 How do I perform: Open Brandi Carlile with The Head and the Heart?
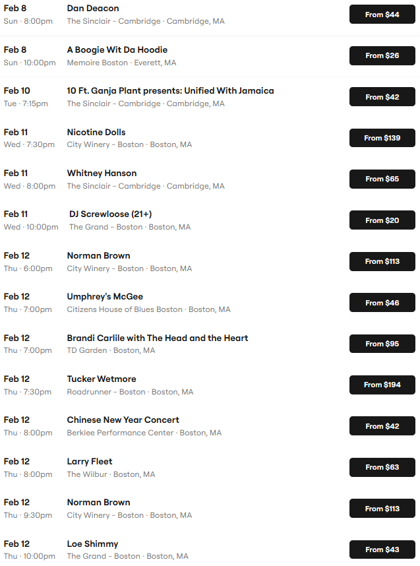pyautogui.click(x=158, y=338)
